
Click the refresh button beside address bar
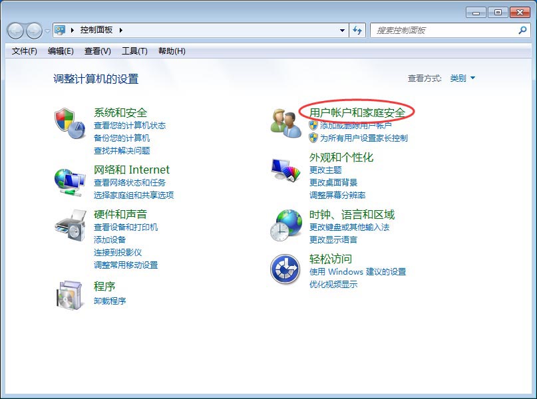[x=358, y=30]
